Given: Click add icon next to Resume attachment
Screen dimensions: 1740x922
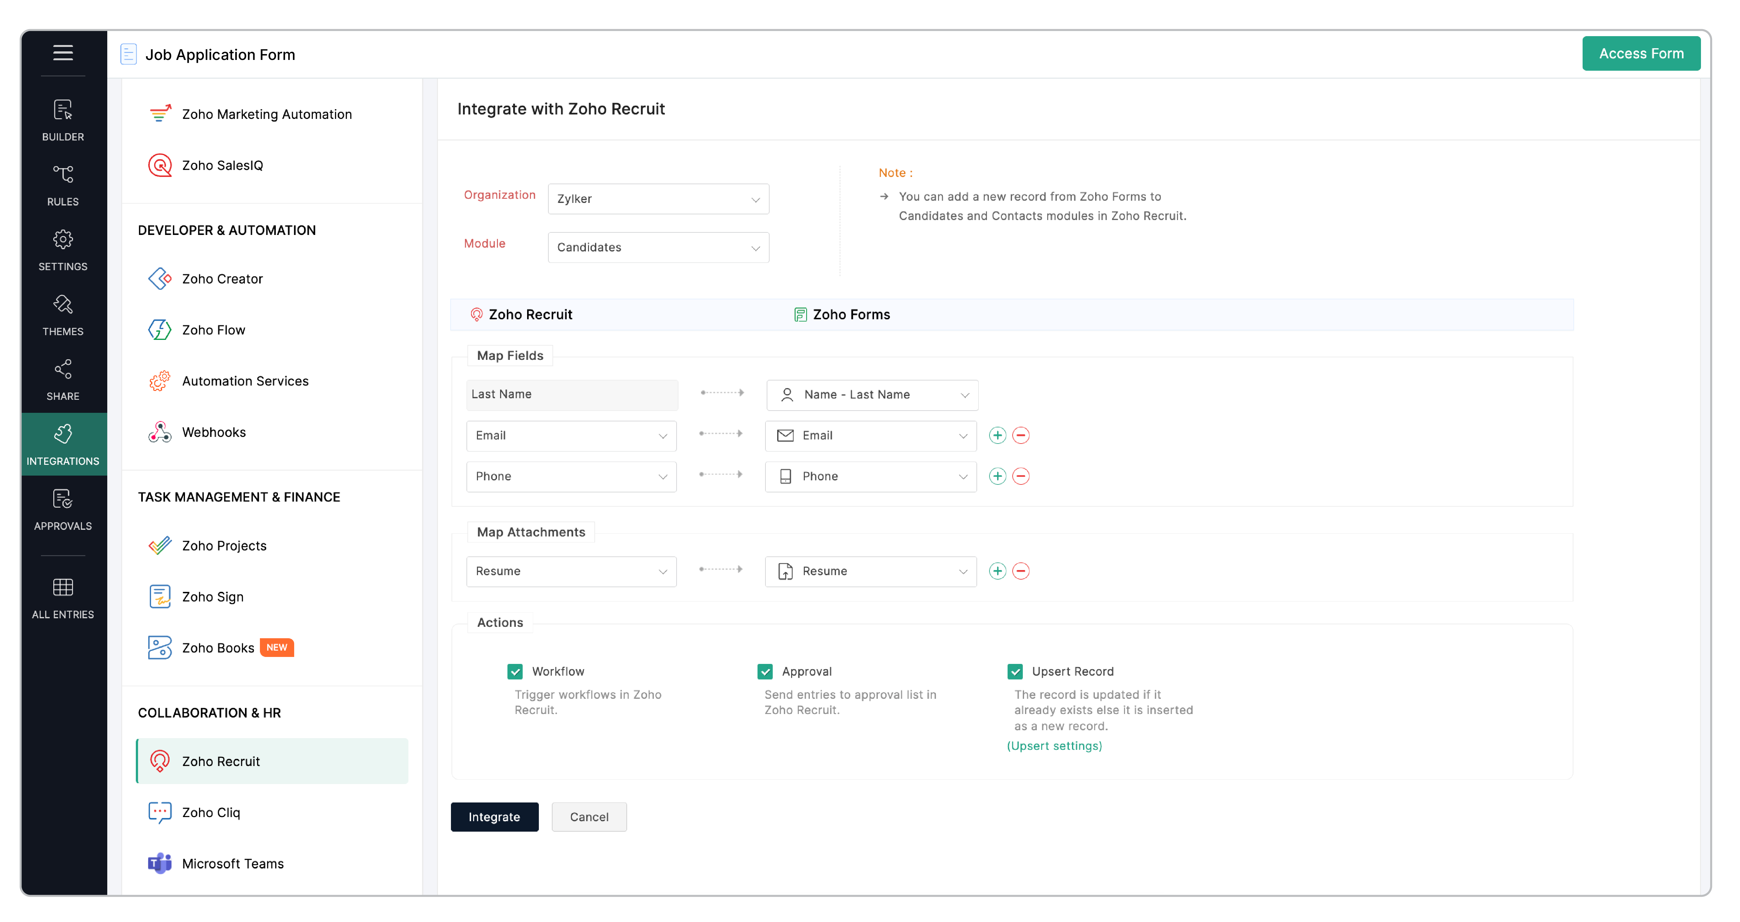Looking at the screenshot, I should (997, 571).
